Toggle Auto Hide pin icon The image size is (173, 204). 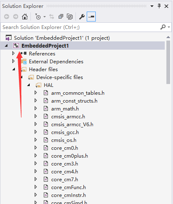[159, 6]
